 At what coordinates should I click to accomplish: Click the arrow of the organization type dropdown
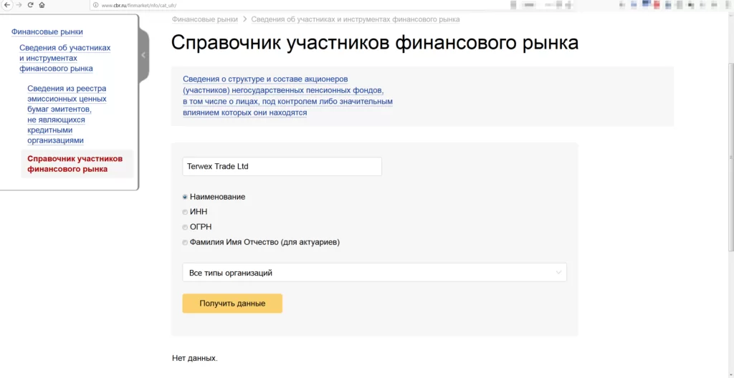558,273
